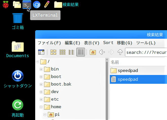Expand the bin folder node
The height and width of the screenshot is (120, 167).
point(41,69)
